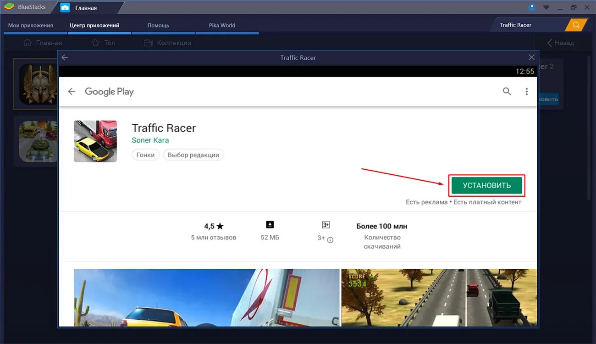Open Google Play more options menu
Screen dimensions: 596x344
(x=527, y=92)
